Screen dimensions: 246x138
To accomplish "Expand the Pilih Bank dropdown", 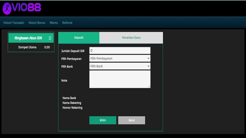I will tap(120, 66).
